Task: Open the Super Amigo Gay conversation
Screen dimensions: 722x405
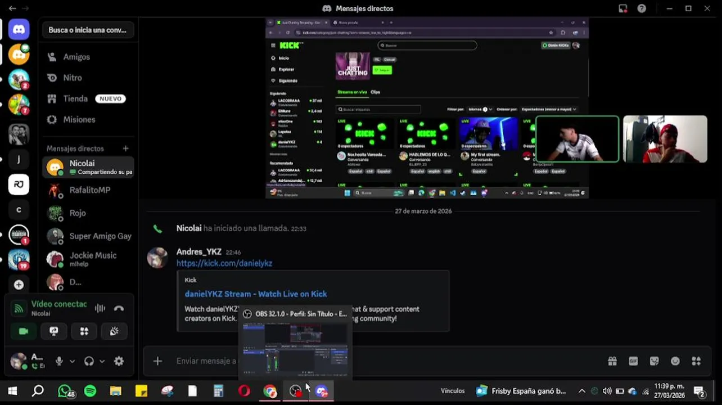Action: click(x=88, y=236)
